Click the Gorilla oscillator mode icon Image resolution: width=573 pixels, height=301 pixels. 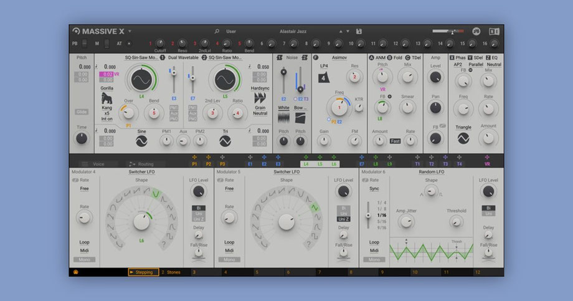tap(107, 98)
